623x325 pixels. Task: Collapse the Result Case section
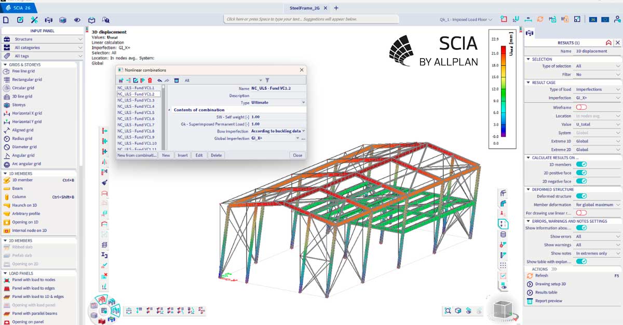click(528, 82)
